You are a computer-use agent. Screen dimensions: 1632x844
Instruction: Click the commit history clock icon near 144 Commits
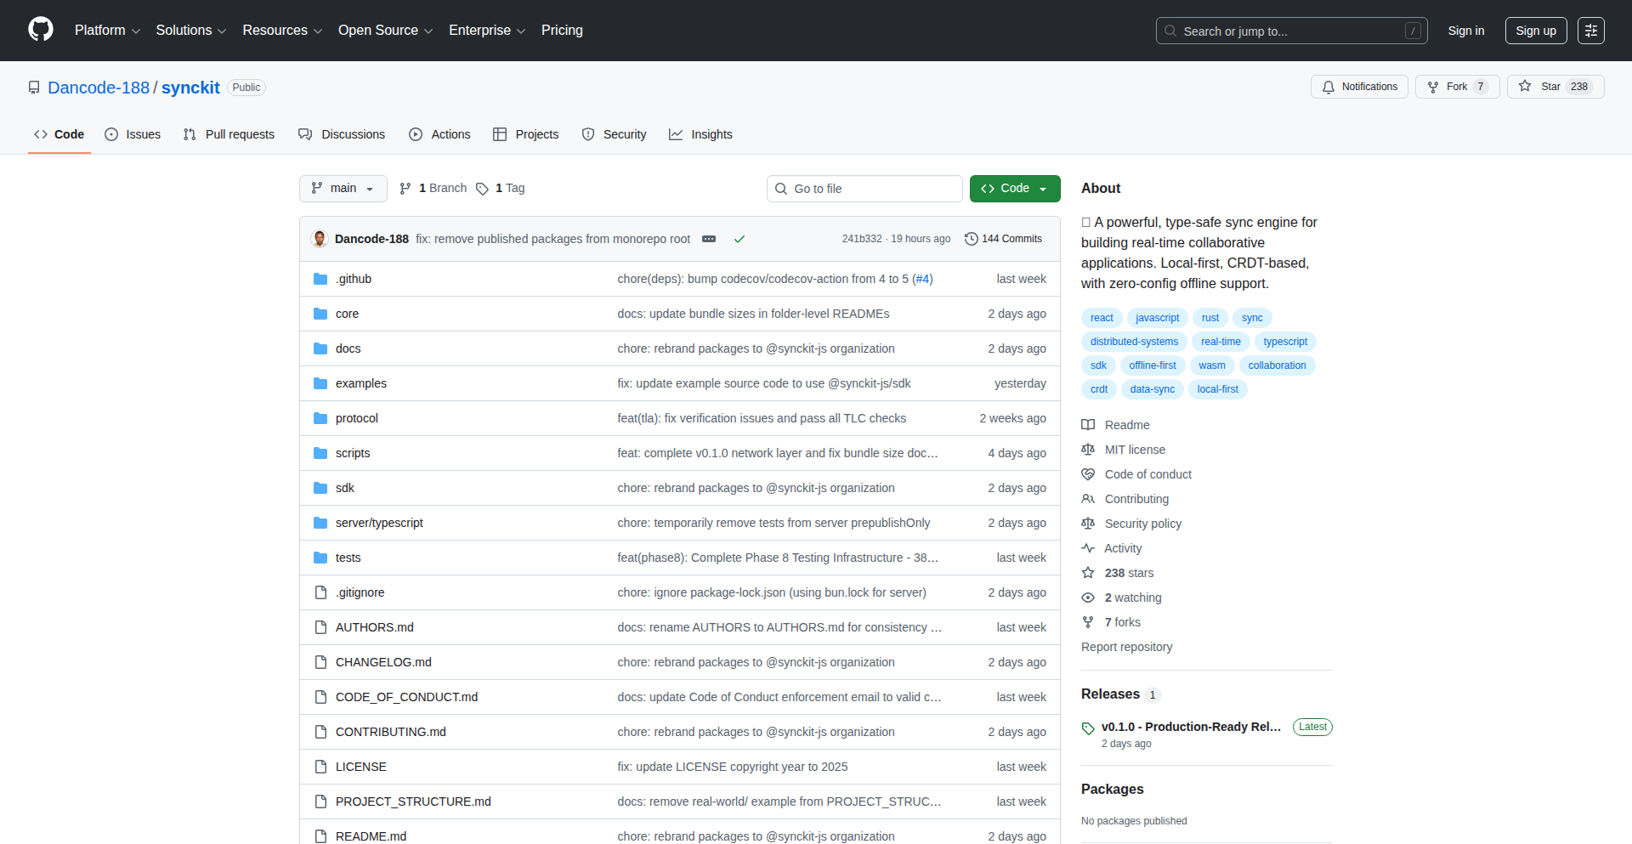pyautogui.click(x=972, y=239)
